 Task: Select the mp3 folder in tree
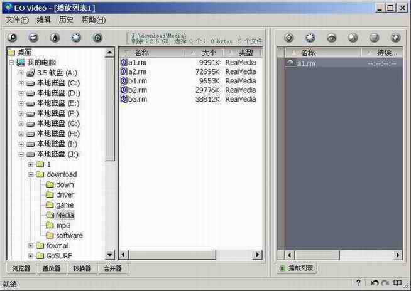coord(63,225)
